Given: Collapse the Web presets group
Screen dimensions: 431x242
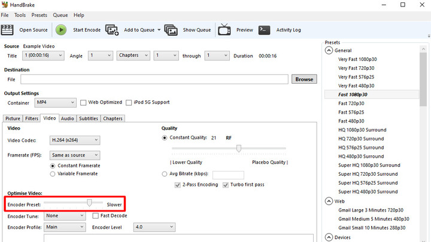Looking at the screenshot, I should [x=329, y=201].
